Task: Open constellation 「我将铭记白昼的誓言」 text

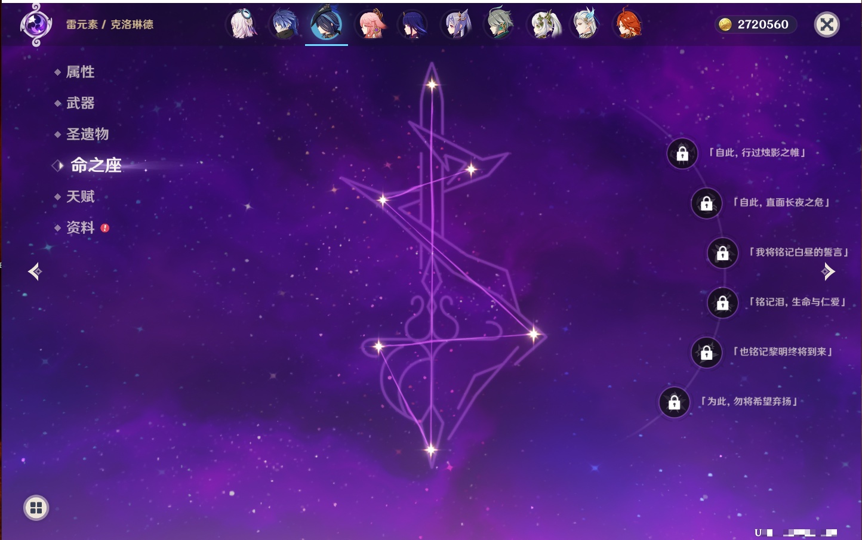Action: (799, 252)
